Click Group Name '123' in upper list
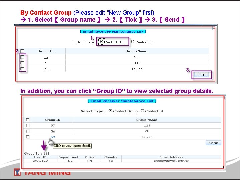This screenshot has width=240, height=180. [x=137, y=57]
